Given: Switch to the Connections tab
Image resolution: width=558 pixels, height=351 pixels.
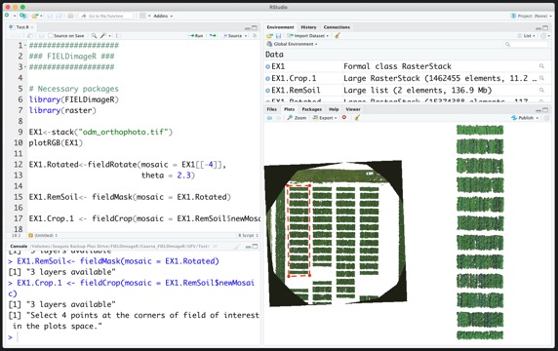Looking at the screenshot, I should [x=337, y=27].
